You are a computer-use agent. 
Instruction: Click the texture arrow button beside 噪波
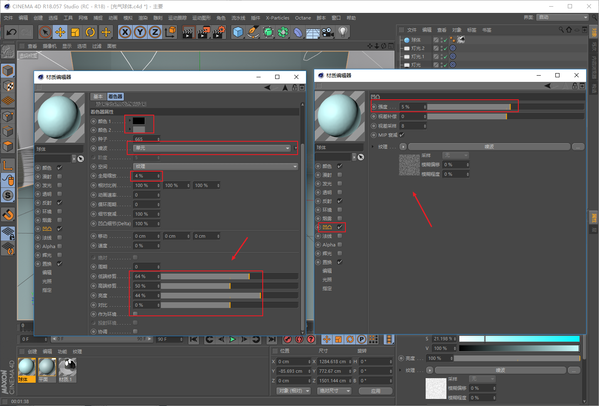pos(403,147)
